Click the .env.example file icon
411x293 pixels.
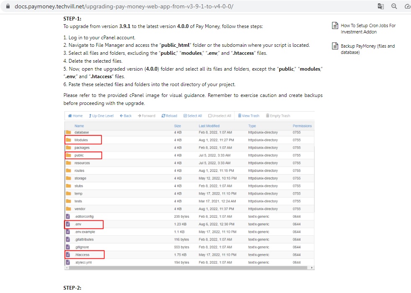click(68, 232)
